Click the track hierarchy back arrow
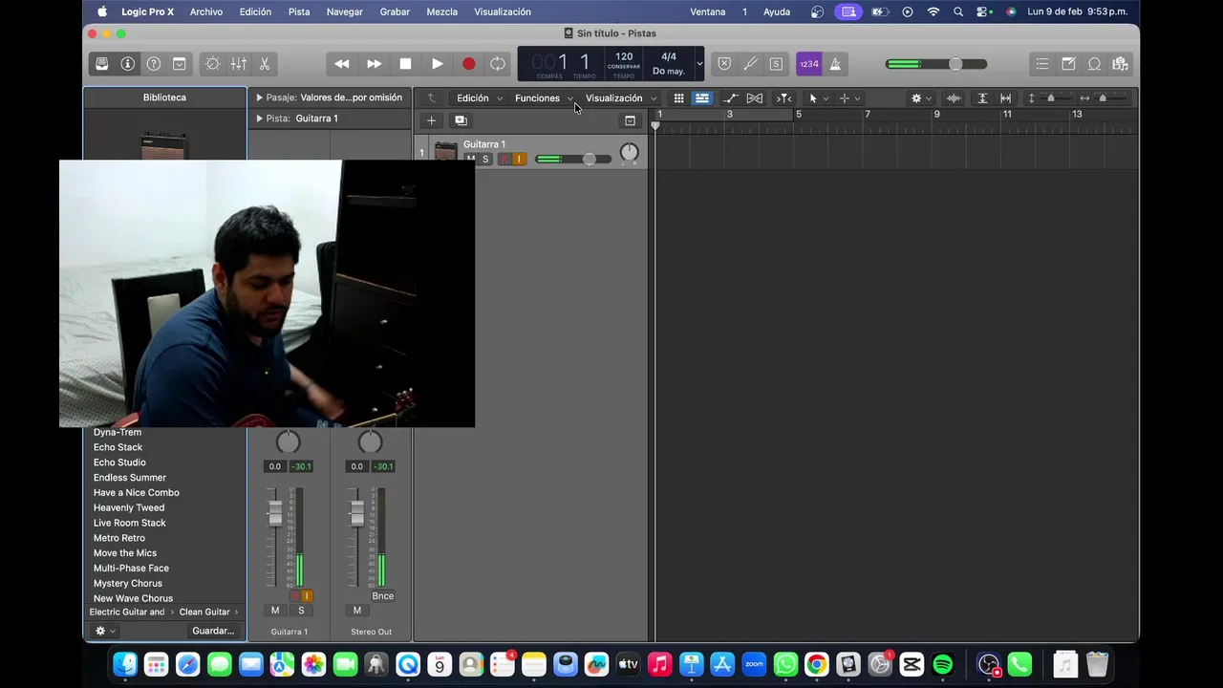 pyautogui.click(x=431, y=98)
